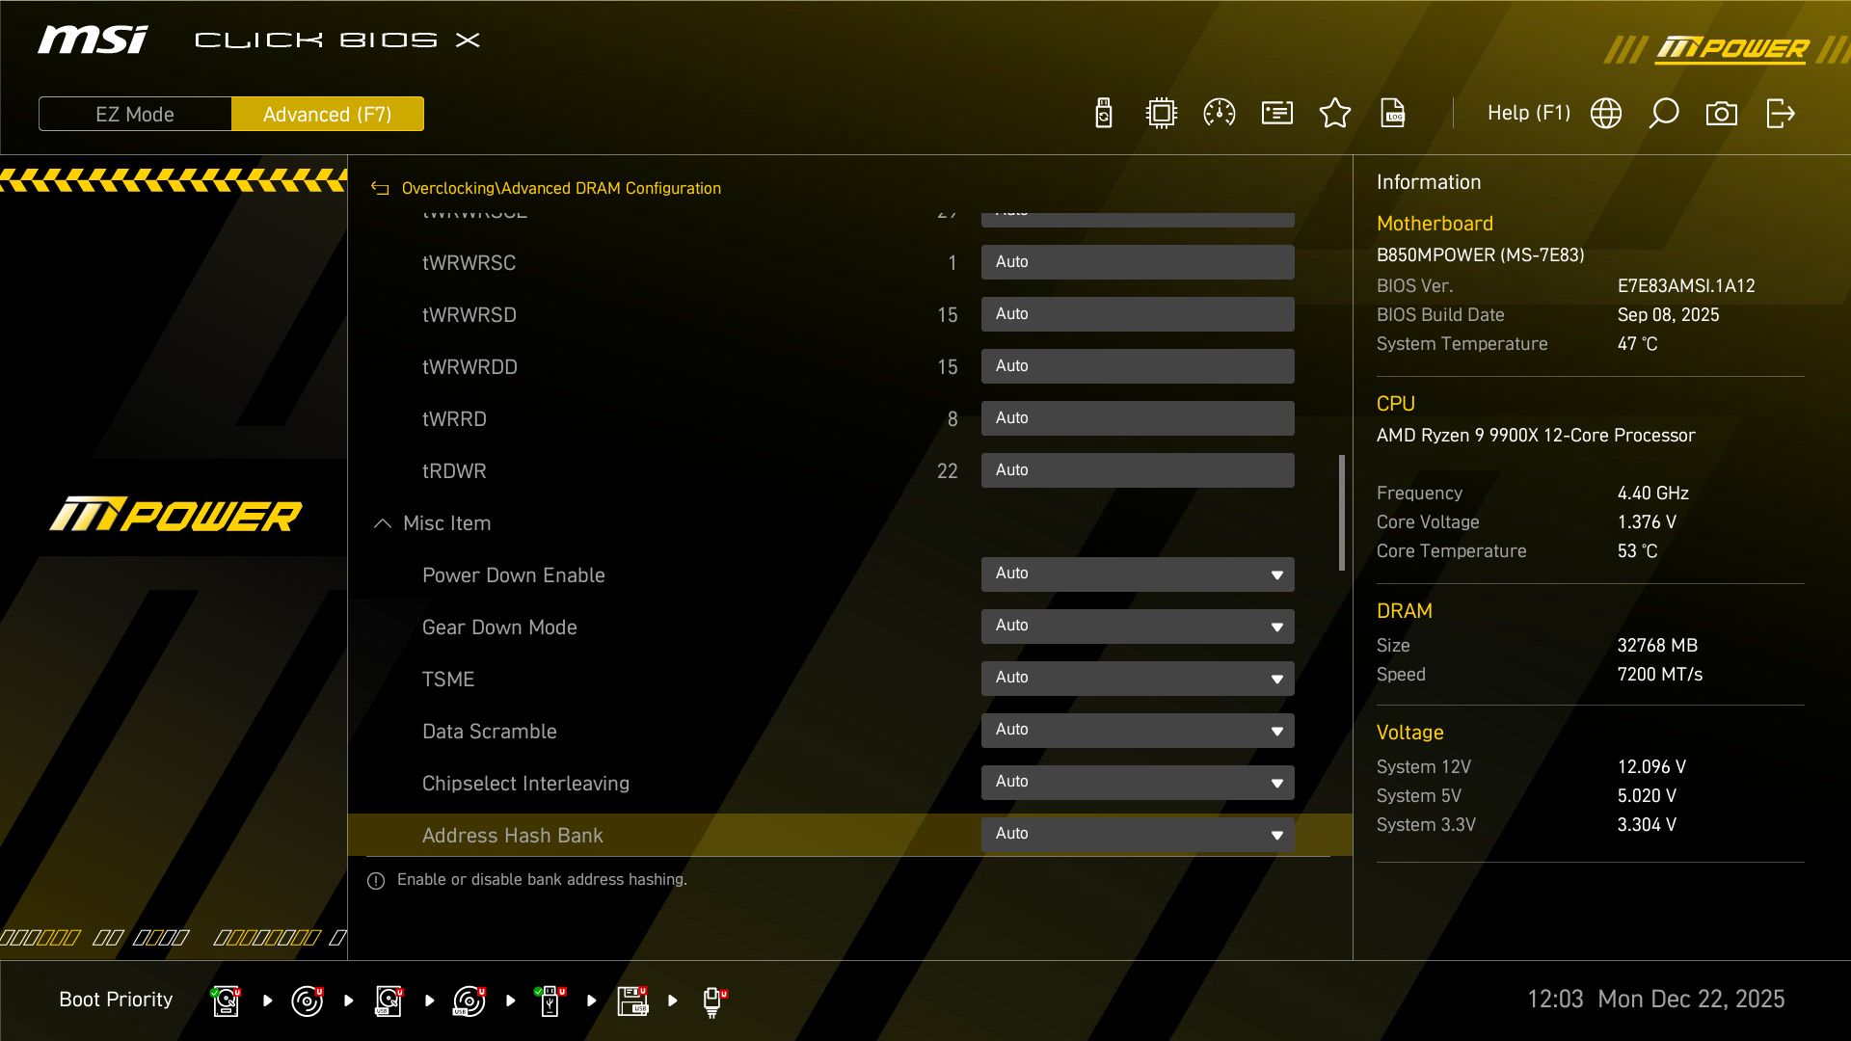Select the Advanced (F7) tab
Viewport: 1851px width, 1041px height.
(328, 114)
